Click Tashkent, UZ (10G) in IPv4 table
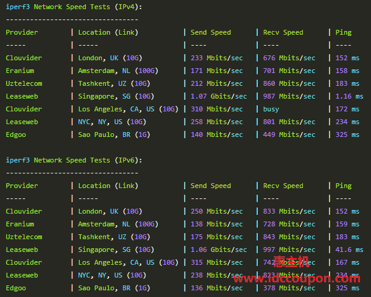This screenshot has width=371, height=297. click(115, 83)
